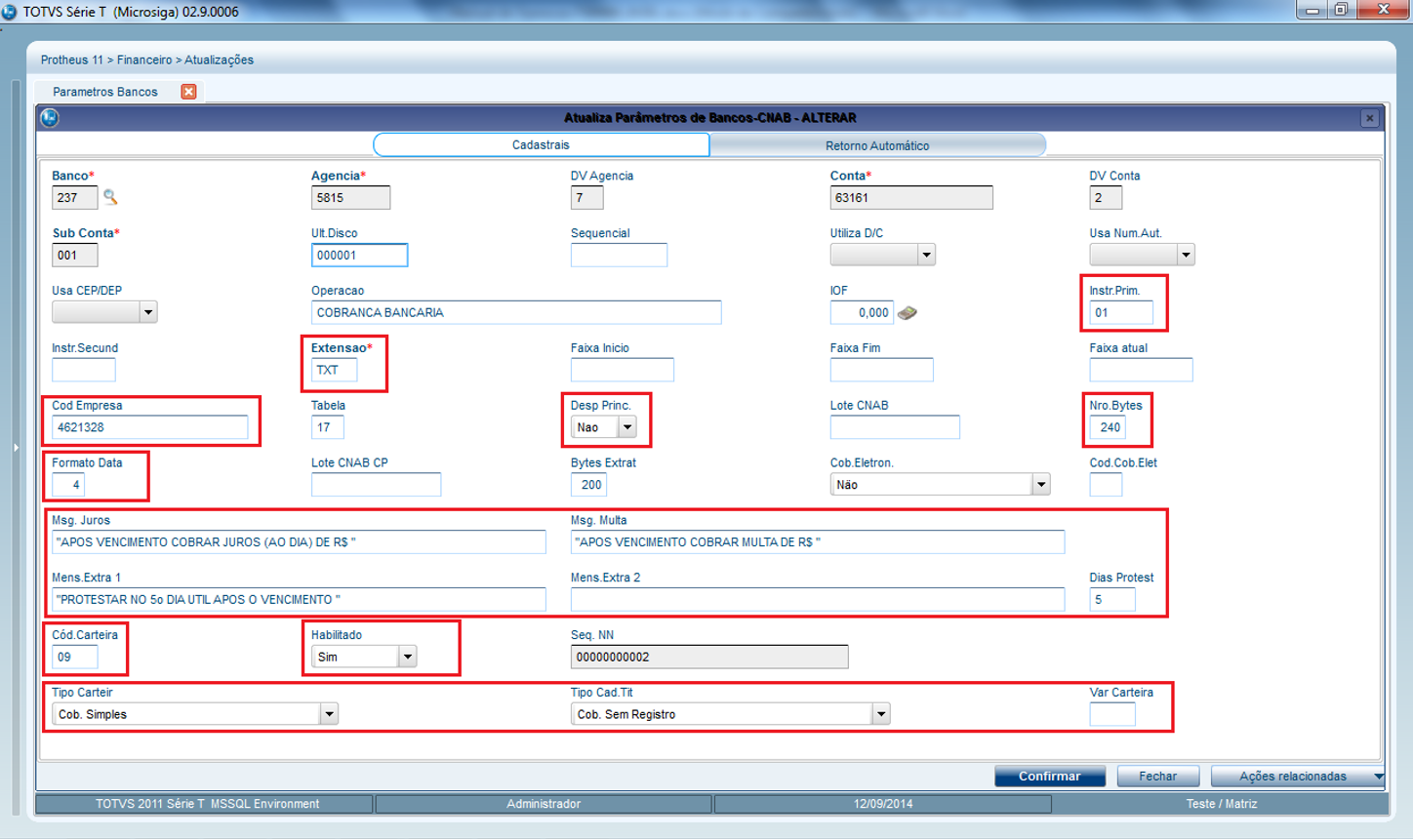This screenshot has width=1413, height=839.
Task: Open the Usa Num.Aut. dropdown
Action: (x=1185, y=256)
